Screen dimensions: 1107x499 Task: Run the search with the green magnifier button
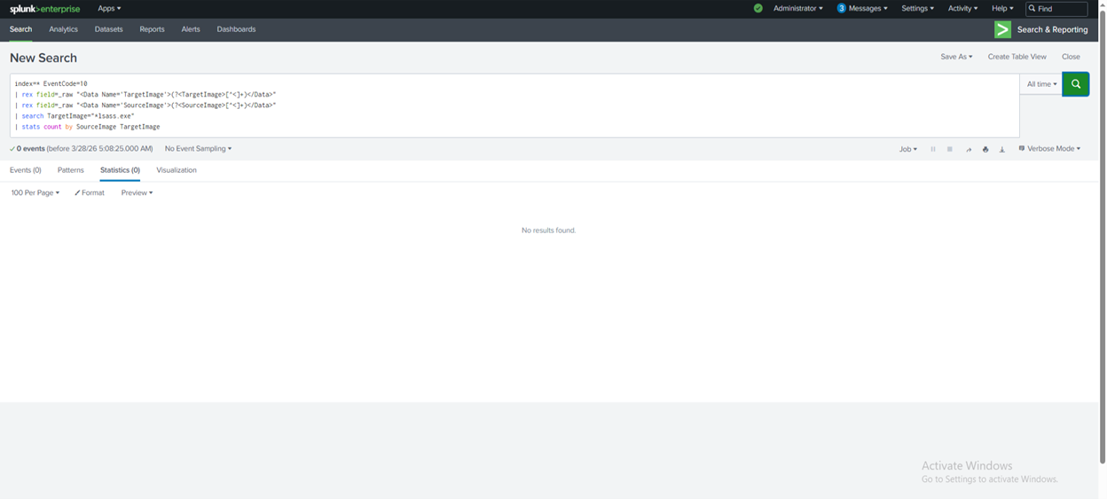pos(1075,84)
